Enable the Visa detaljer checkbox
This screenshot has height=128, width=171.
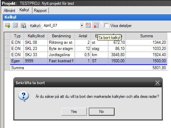coord(106,26)
